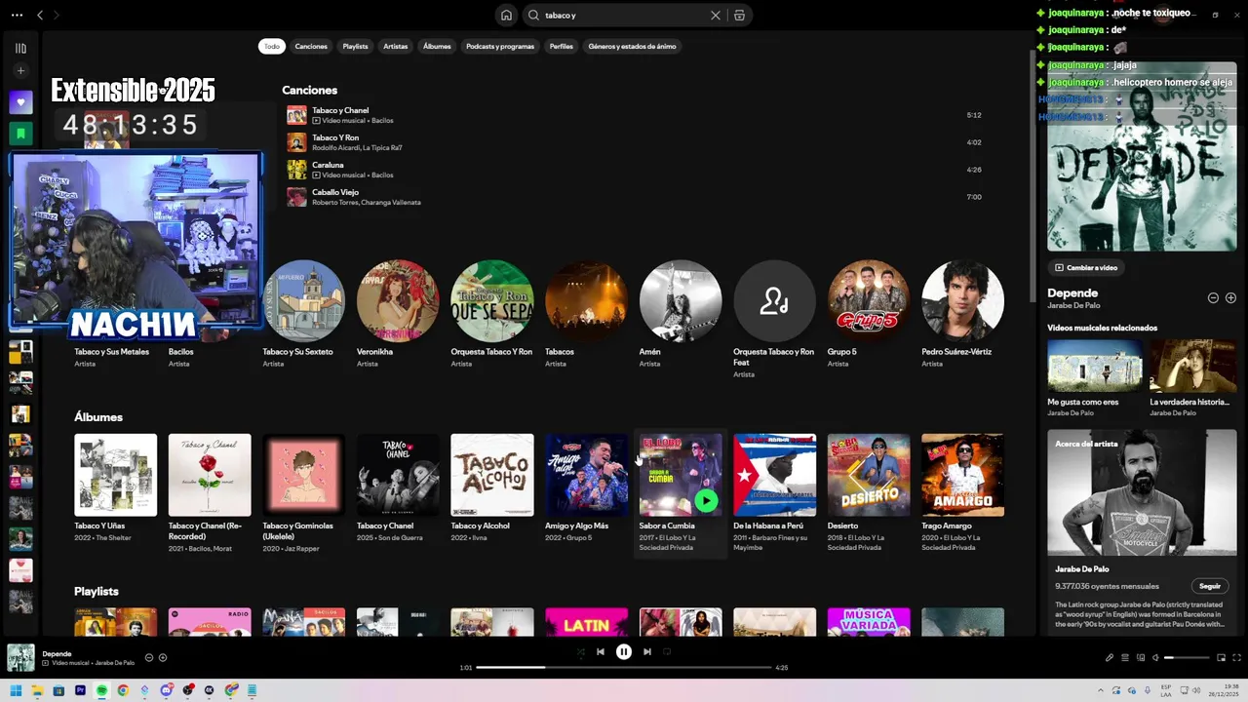Open the three-dot app menu
Viewport: 1248px width, 702px height.
point(16,15)
